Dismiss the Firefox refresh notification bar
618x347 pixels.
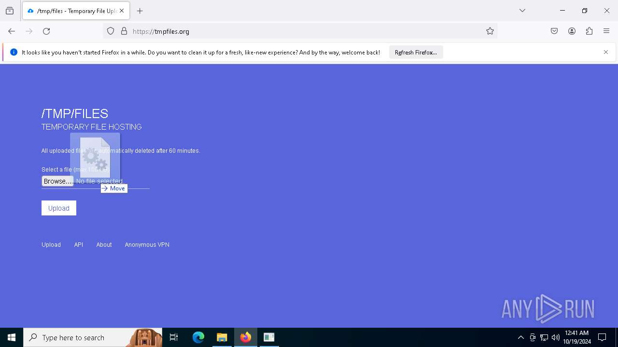[606, 52]
